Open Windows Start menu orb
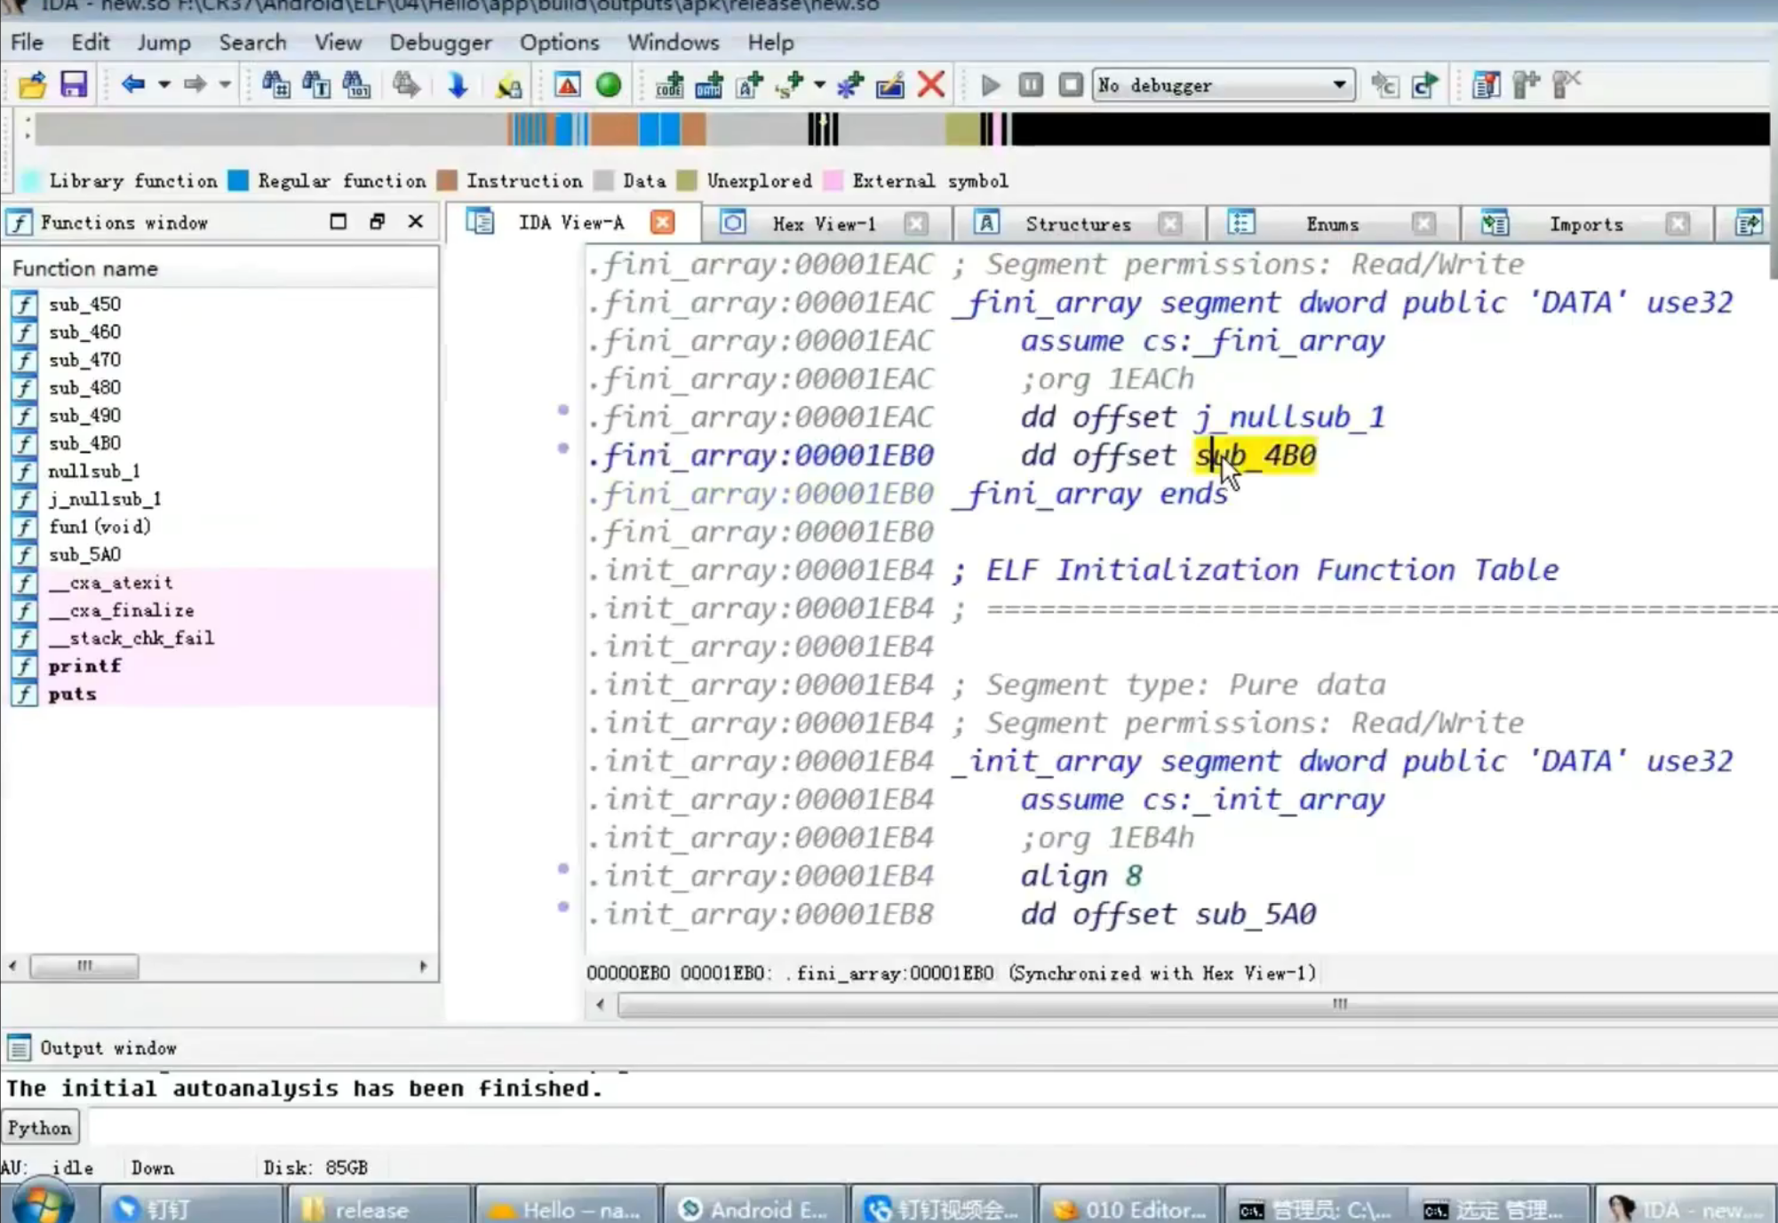 tap(42, 1205)
